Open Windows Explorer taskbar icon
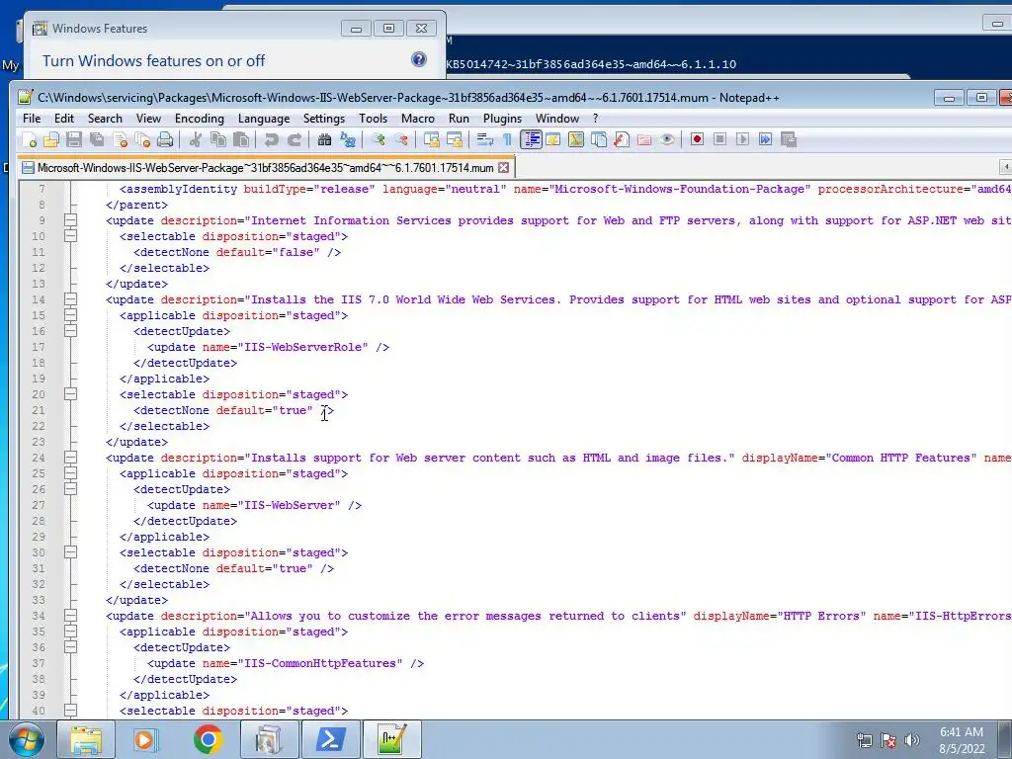This screenshot has height=759, width=1012. coord(85,739)
